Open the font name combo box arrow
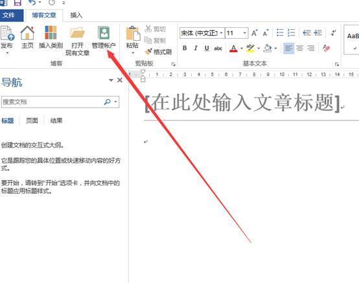 tap(222, 33)
